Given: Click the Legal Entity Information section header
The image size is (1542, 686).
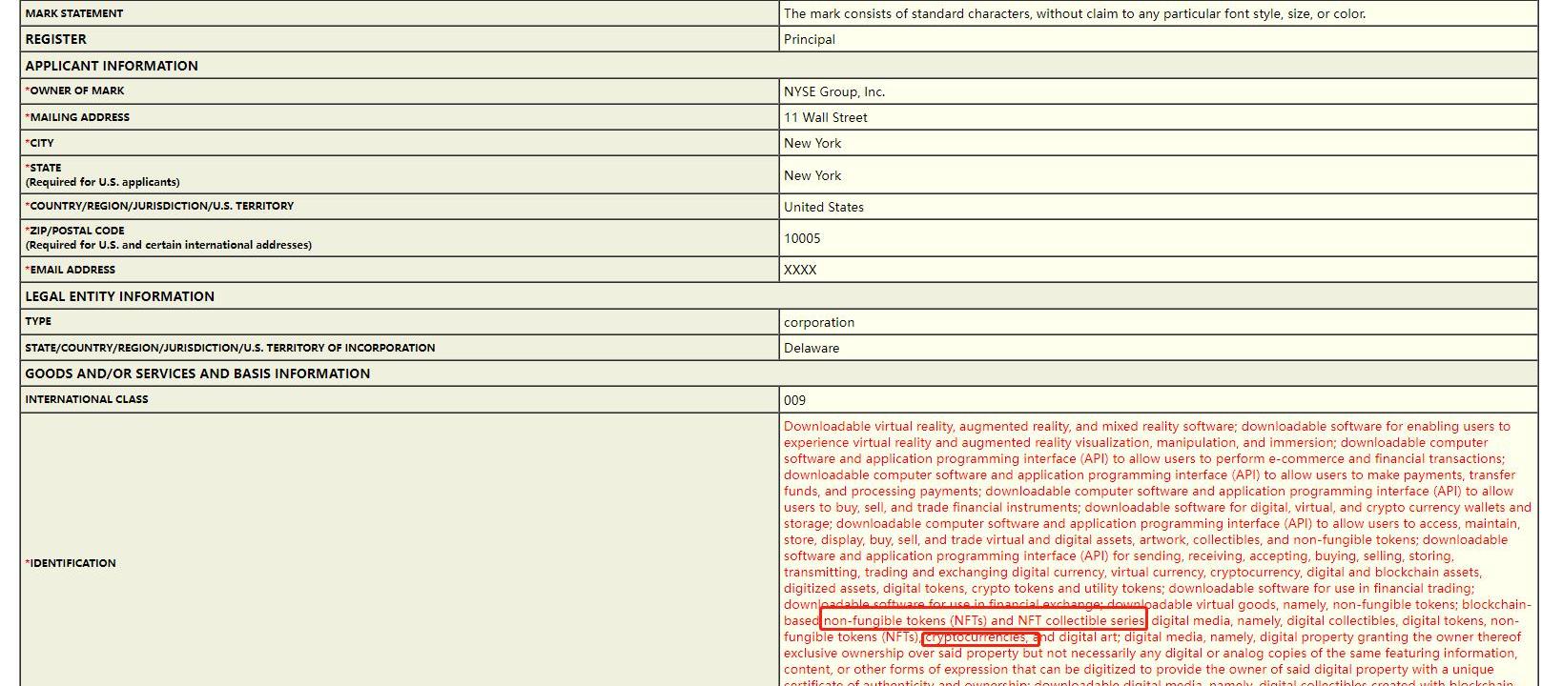Looking at the screenshot, I should pos(119,296).
